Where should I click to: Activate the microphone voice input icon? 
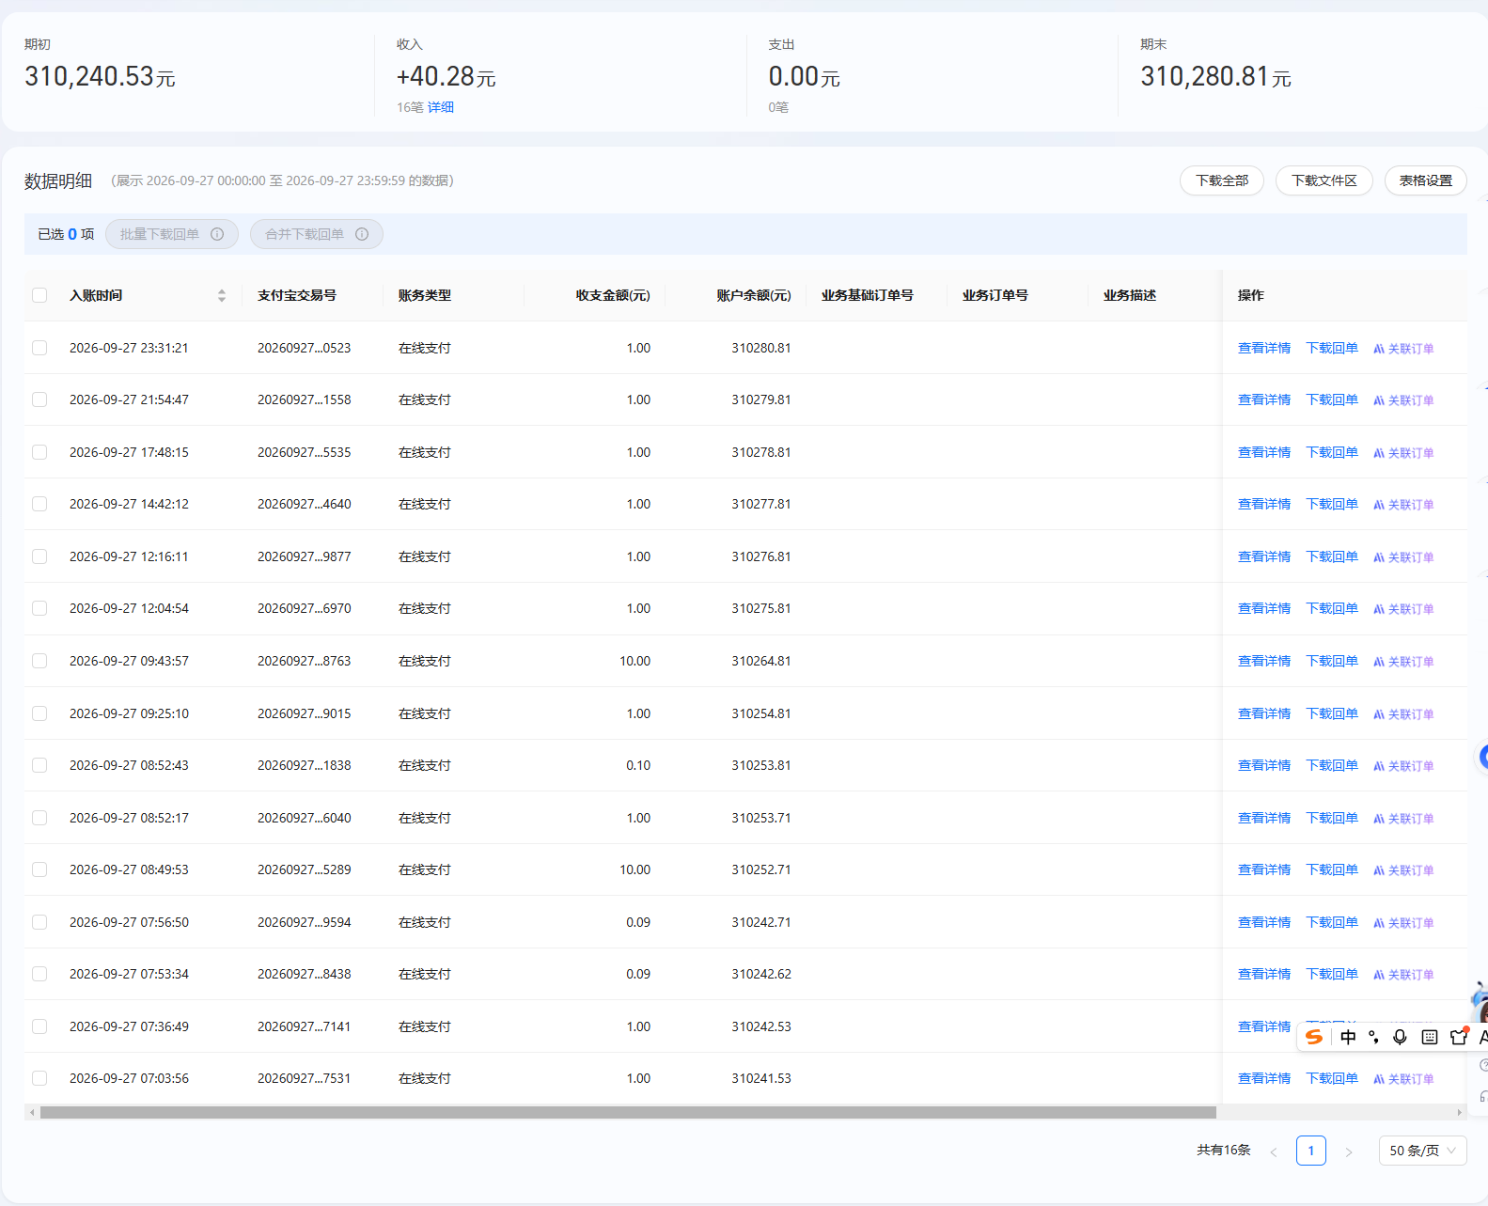click(1400, 1037)
